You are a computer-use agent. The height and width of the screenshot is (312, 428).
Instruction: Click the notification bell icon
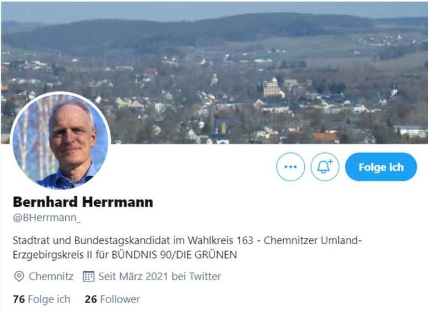pyautogui.click(x=325, y=167)
